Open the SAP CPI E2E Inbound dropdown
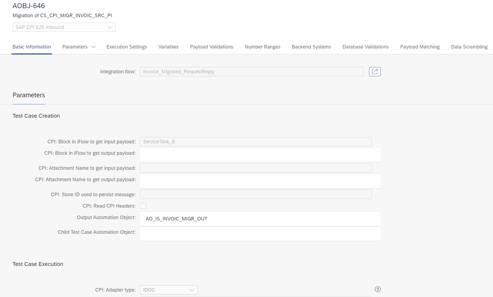The height and width of the screenshot is (297, 493). click(64, 27)
